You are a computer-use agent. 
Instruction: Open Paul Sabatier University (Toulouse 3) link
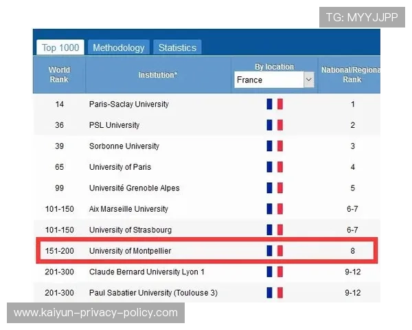[x=153, y=293]
